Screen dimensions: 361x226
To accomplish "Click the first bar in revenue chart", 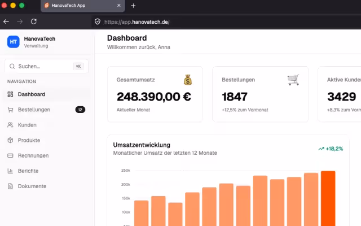I will (142, 213).
